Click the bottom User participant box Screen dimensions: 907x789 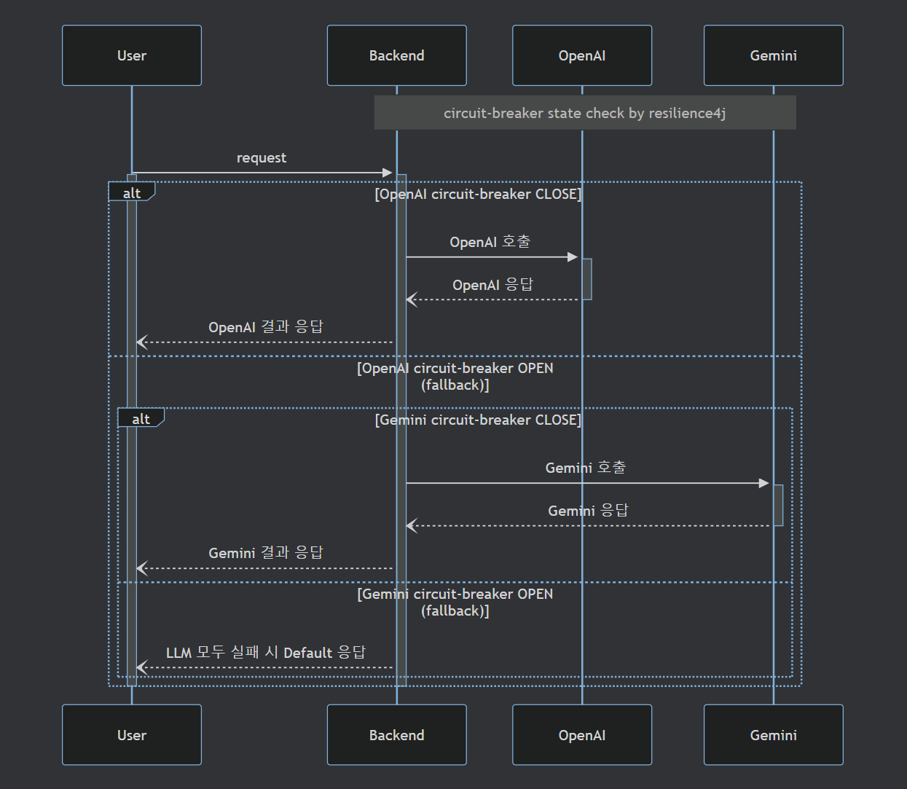(x=132, y=735)
